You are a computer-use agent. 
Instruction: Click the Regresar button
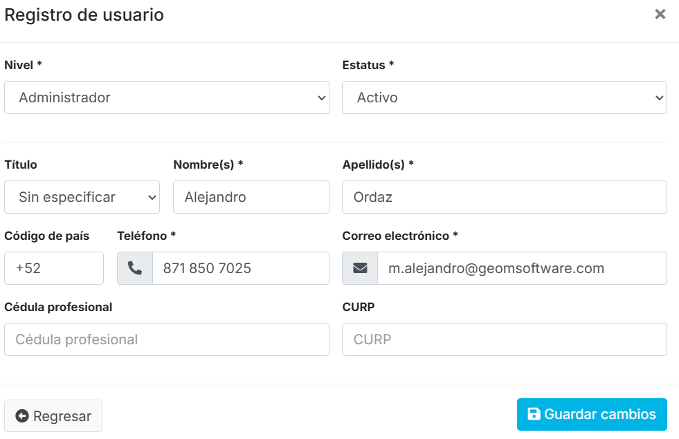[53, 416]
